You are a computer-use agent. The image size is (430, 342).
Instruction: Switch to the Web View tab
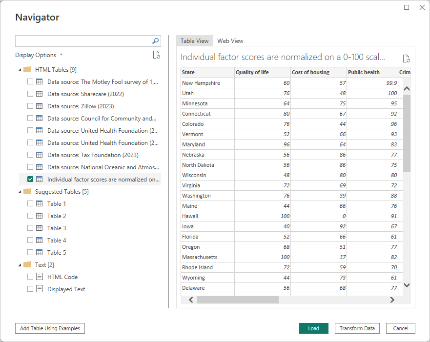tap(230, 41)
